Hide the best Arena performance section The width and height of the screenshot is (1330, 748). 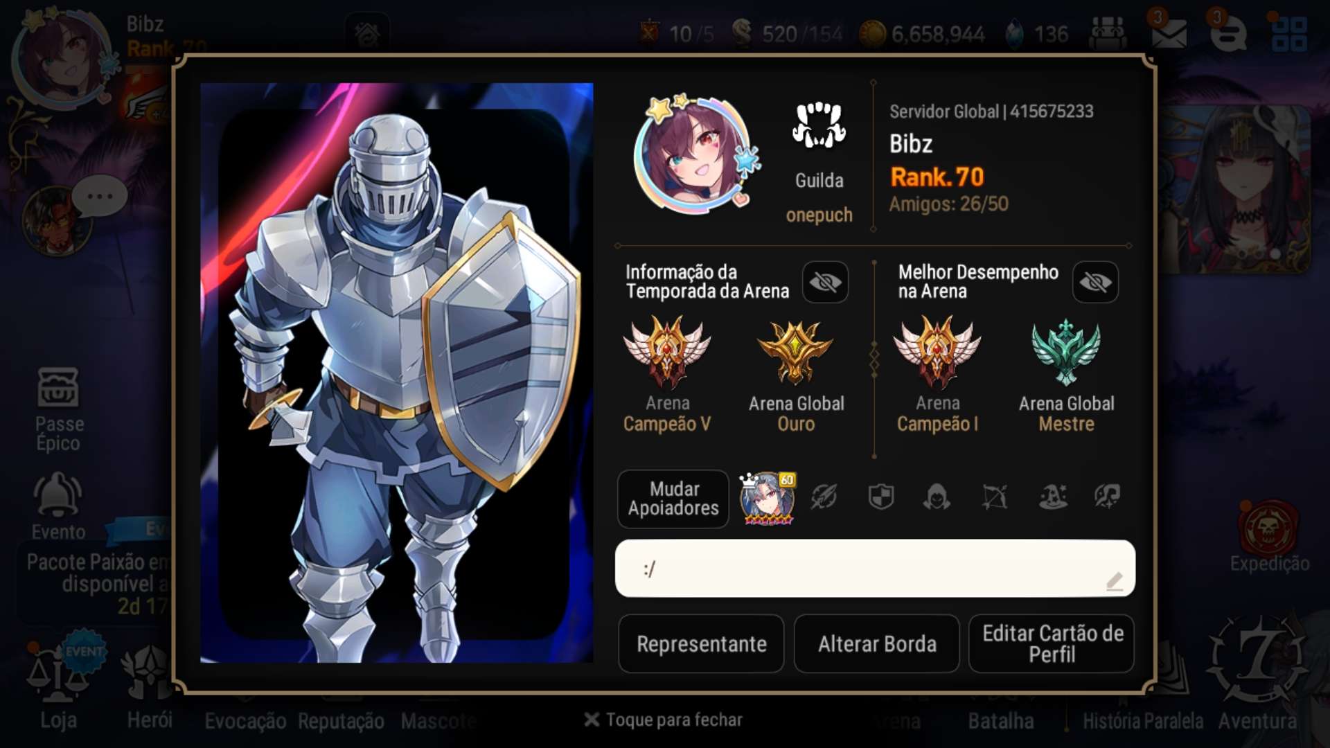pyautogui.click(x=1095, y=282)
